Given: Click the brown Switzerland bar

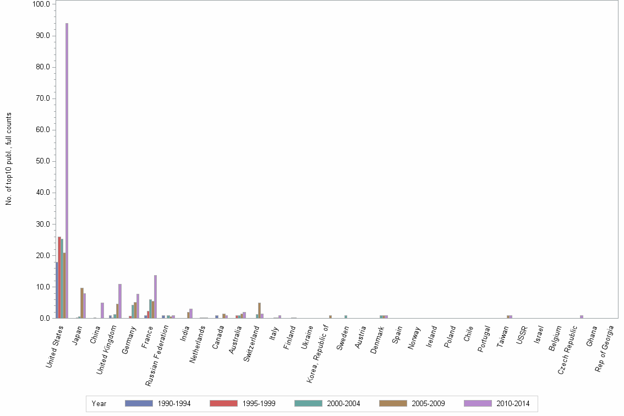Looking at the screenshot, I should [259, 309].
